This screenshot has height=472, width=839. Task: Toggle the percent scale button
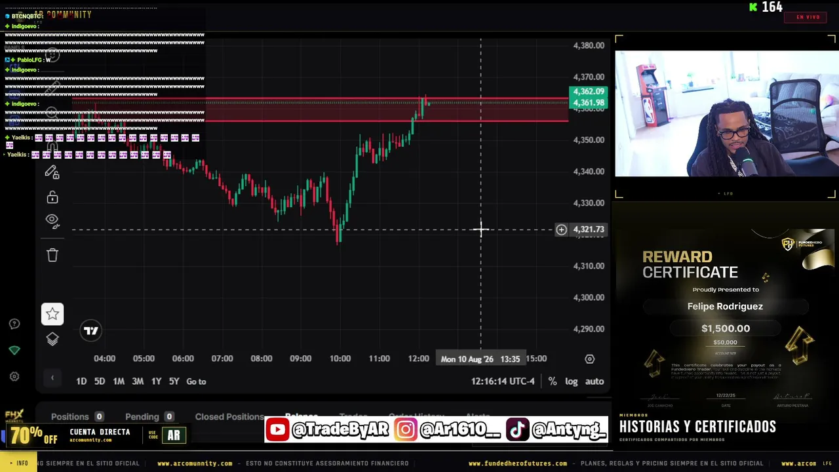click(553, 381)
